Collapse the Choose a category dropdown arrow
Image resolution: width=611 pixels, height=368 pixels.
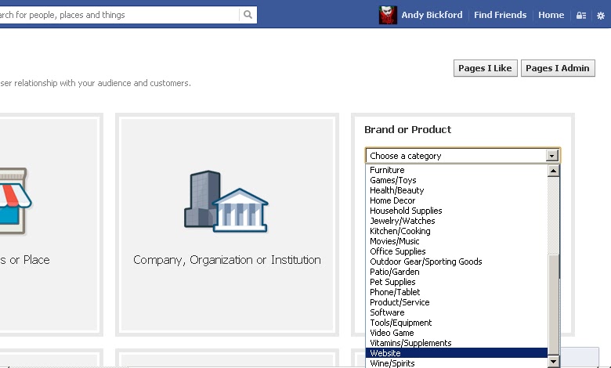pos(551,156)
